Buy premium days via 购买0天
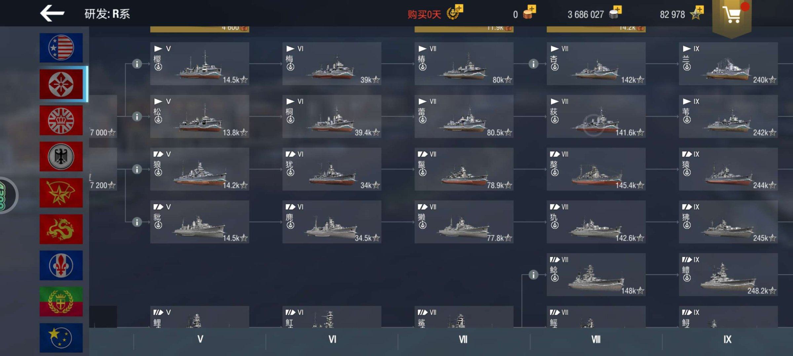 pos(435,14)
